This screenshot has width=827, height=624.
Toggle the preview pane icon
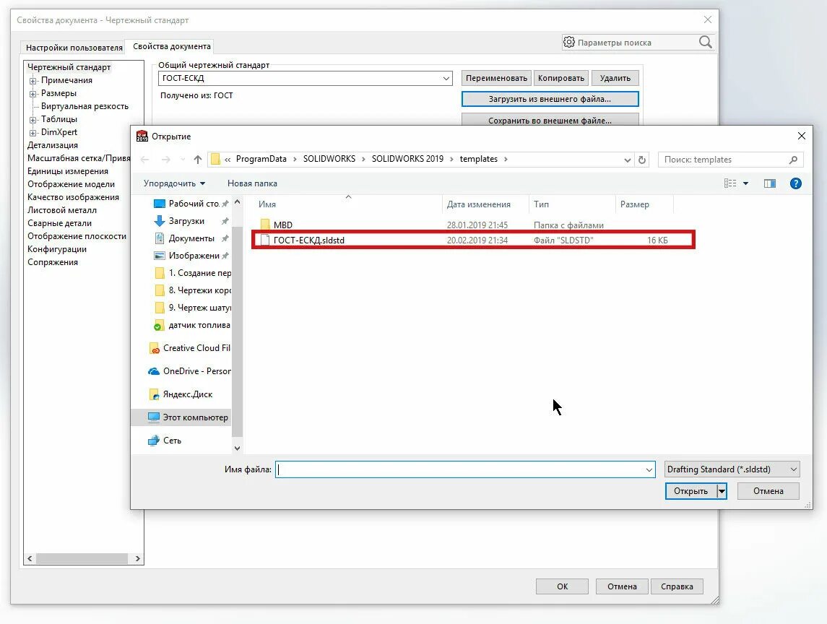[x=769, y=183]
